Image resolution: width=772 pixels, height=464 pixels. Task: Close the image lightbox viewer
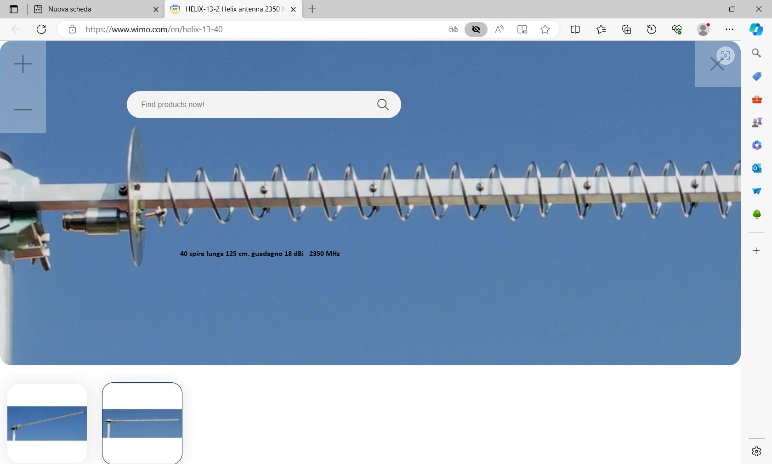[716, 64]
